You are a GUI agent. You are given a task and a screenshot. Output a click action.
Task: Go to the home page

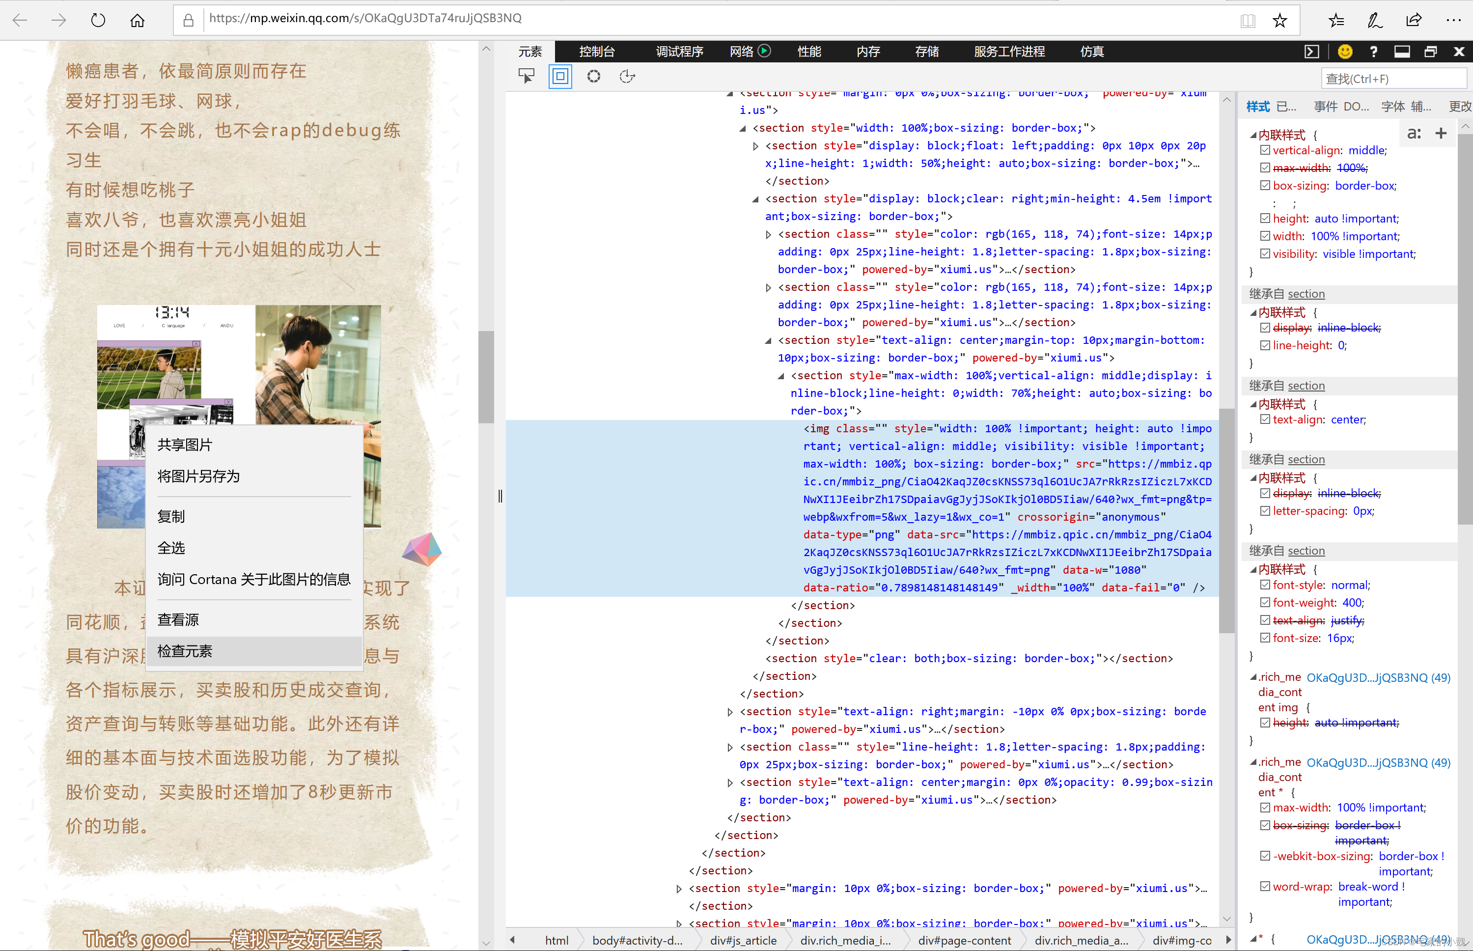(x=138, y=20)
